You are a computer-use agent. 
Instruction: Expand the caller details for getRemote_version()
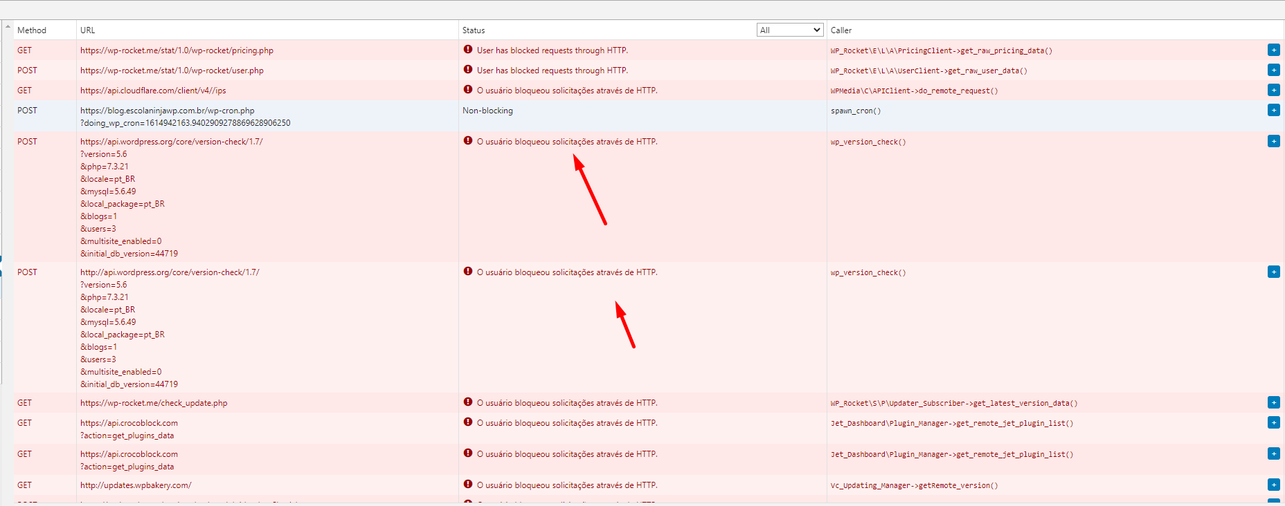tap(1273, 485)
